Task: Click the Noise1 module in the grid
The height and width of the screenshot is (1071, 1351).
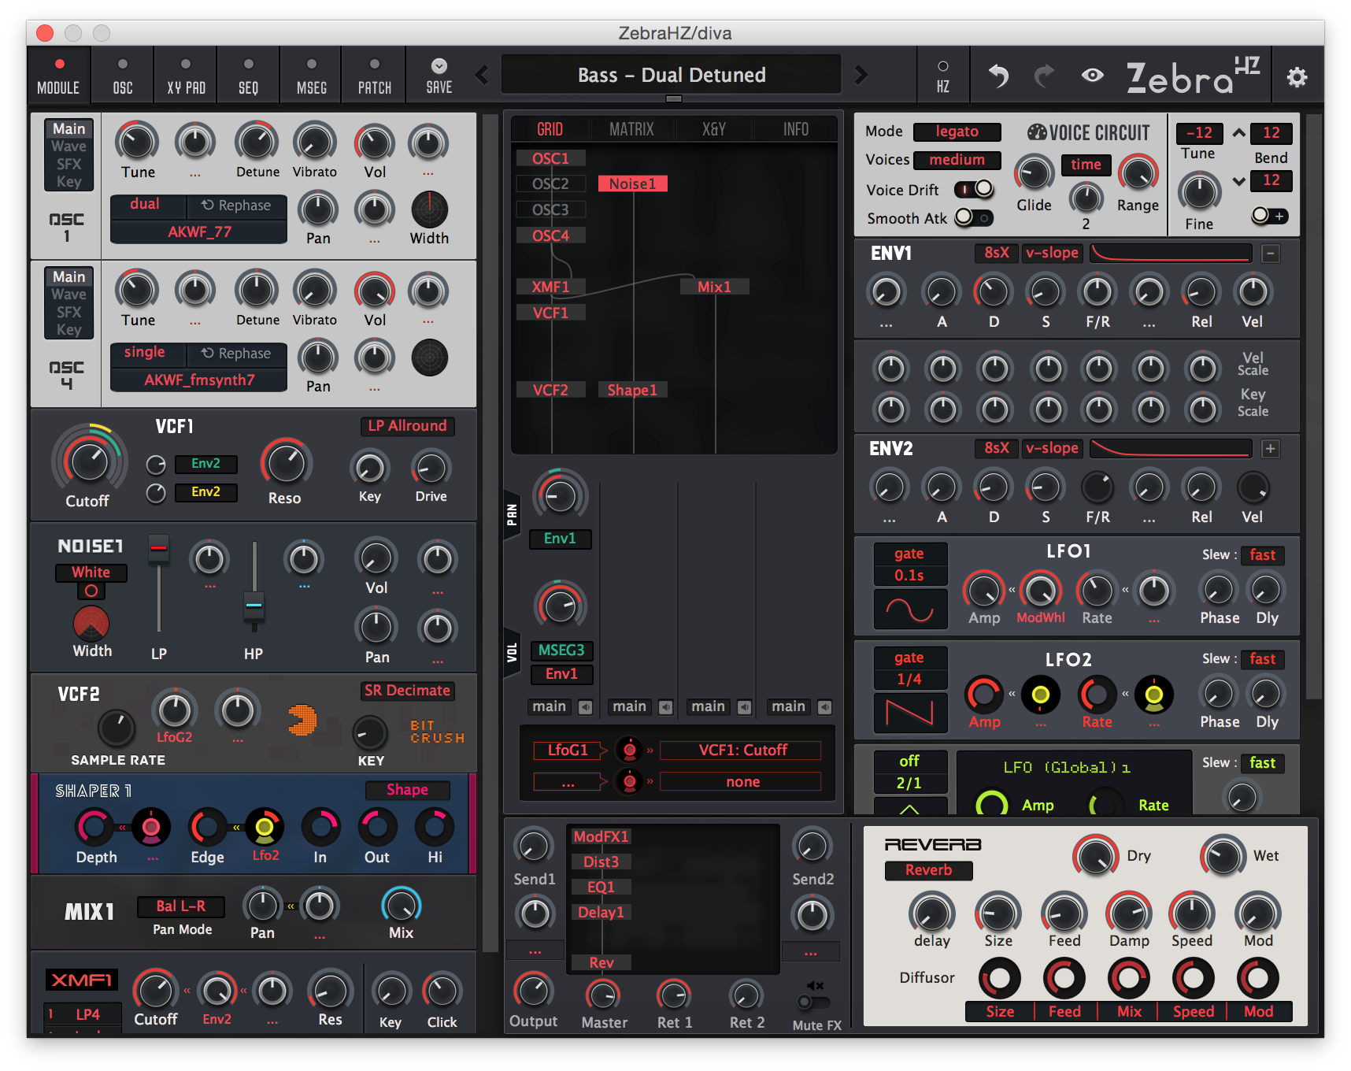Action: (632, 183)
